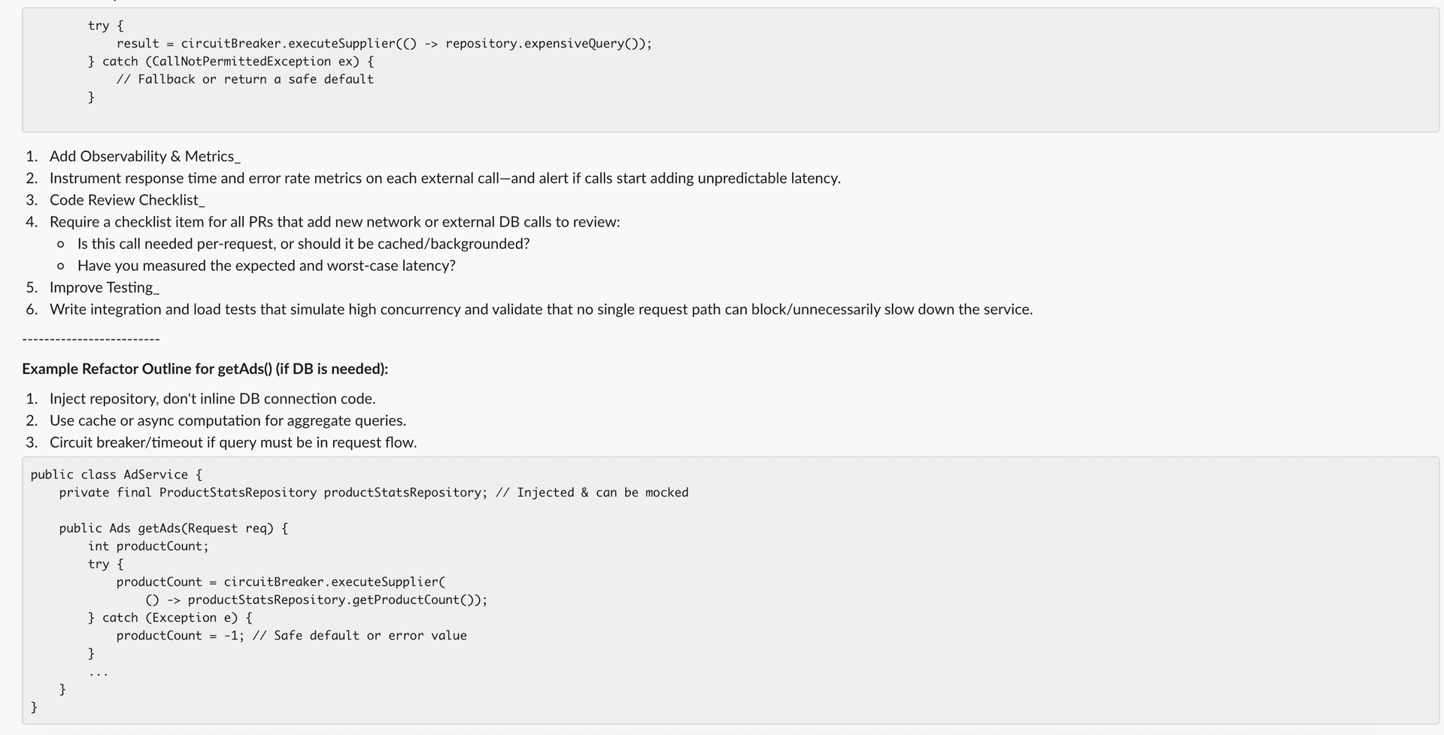Click the 'public Ads getAds(Request req)' code line
The width and height of the screenshot is (1444, 735).
click(174, 528)
